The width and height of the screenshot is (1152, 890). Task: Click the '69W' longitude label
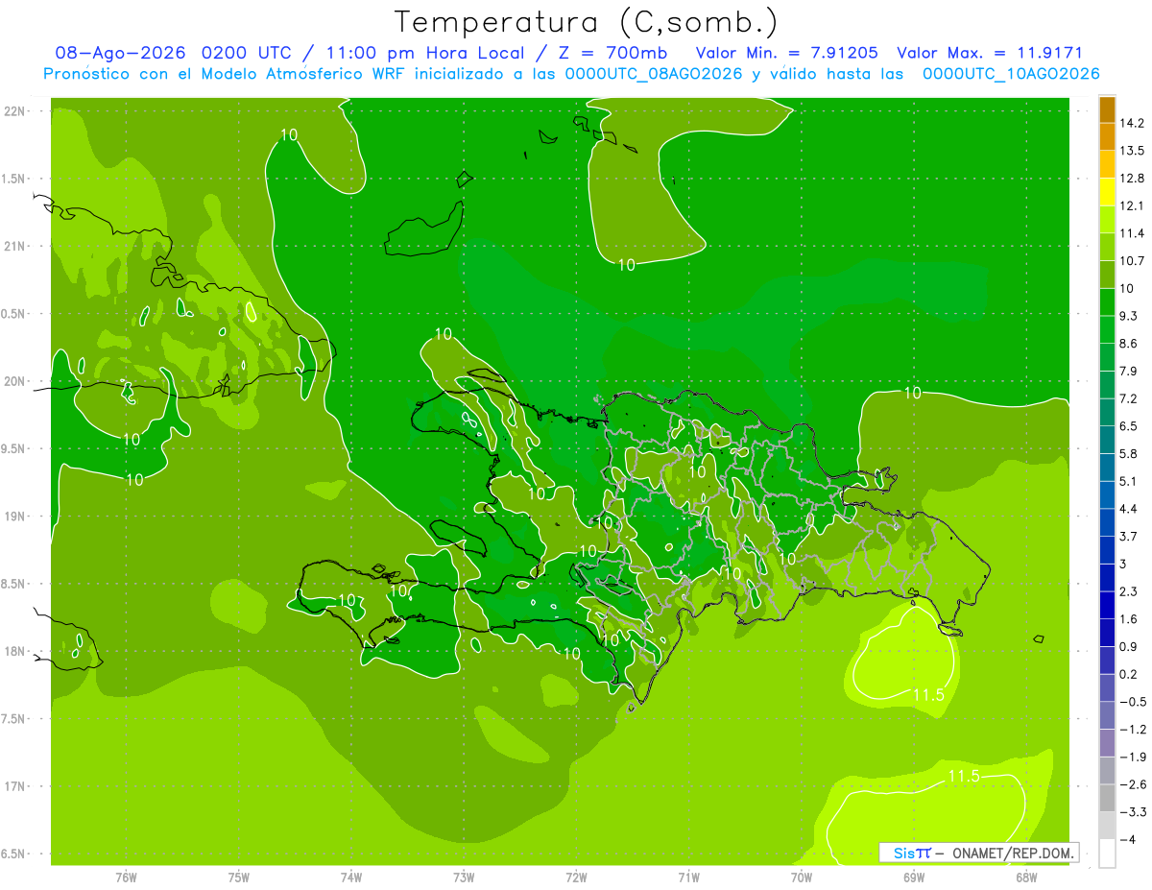pos(913,878)
